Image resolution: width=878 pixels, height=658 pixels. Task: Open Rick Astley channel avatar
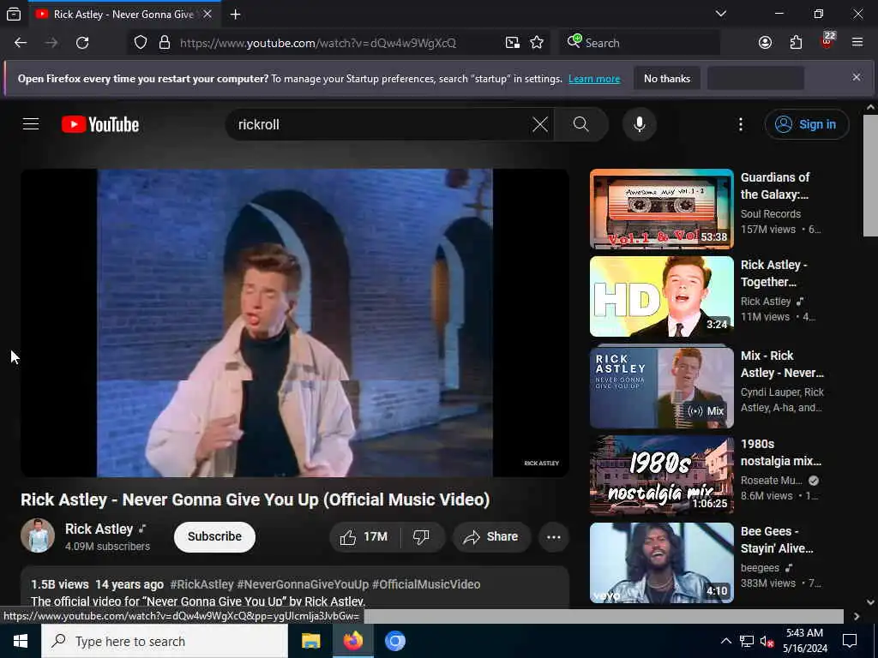click(x=38, y=535)
